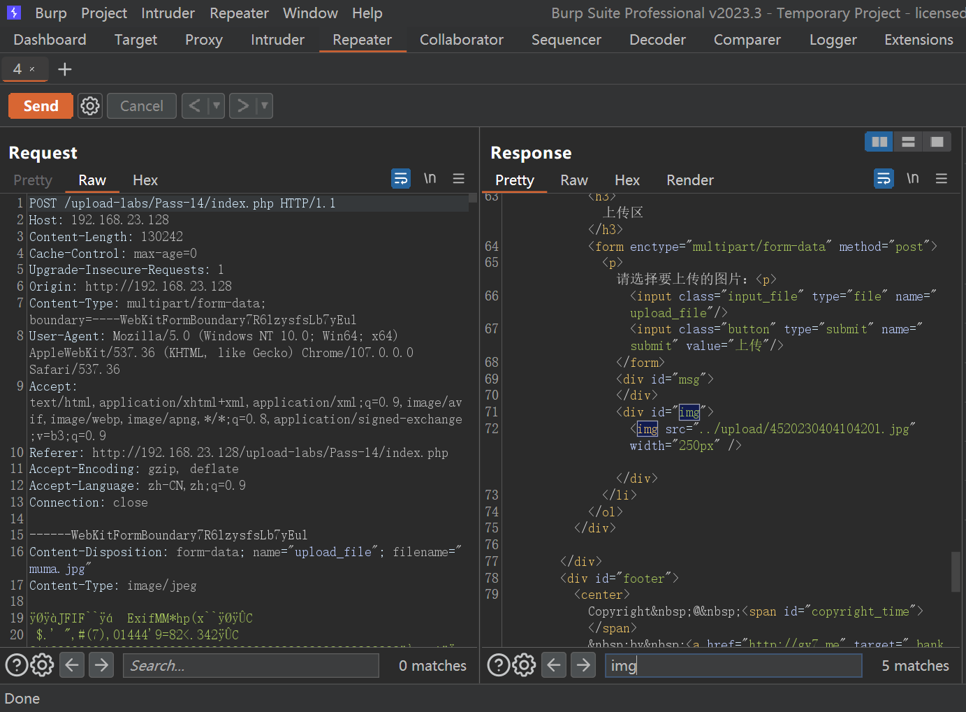This screenshot has width=966, height=712.
Task: Switch to top-bottom split layout
Action: pos(908,142)
